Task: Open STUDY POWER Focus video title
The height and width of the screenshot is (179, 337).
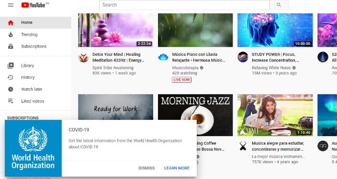Action: (x=275, y=57)
